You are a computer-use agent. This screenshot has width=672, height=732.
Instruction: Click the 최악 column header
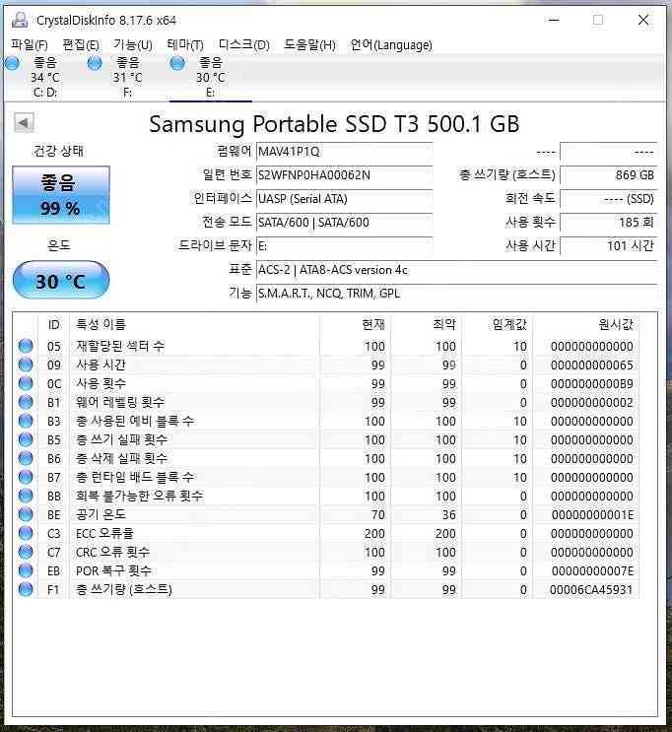[x=426, y=324]
